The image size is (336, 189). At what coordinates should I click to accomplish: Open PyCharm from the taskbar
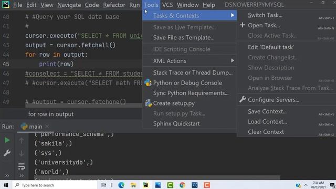pos(146,185)
